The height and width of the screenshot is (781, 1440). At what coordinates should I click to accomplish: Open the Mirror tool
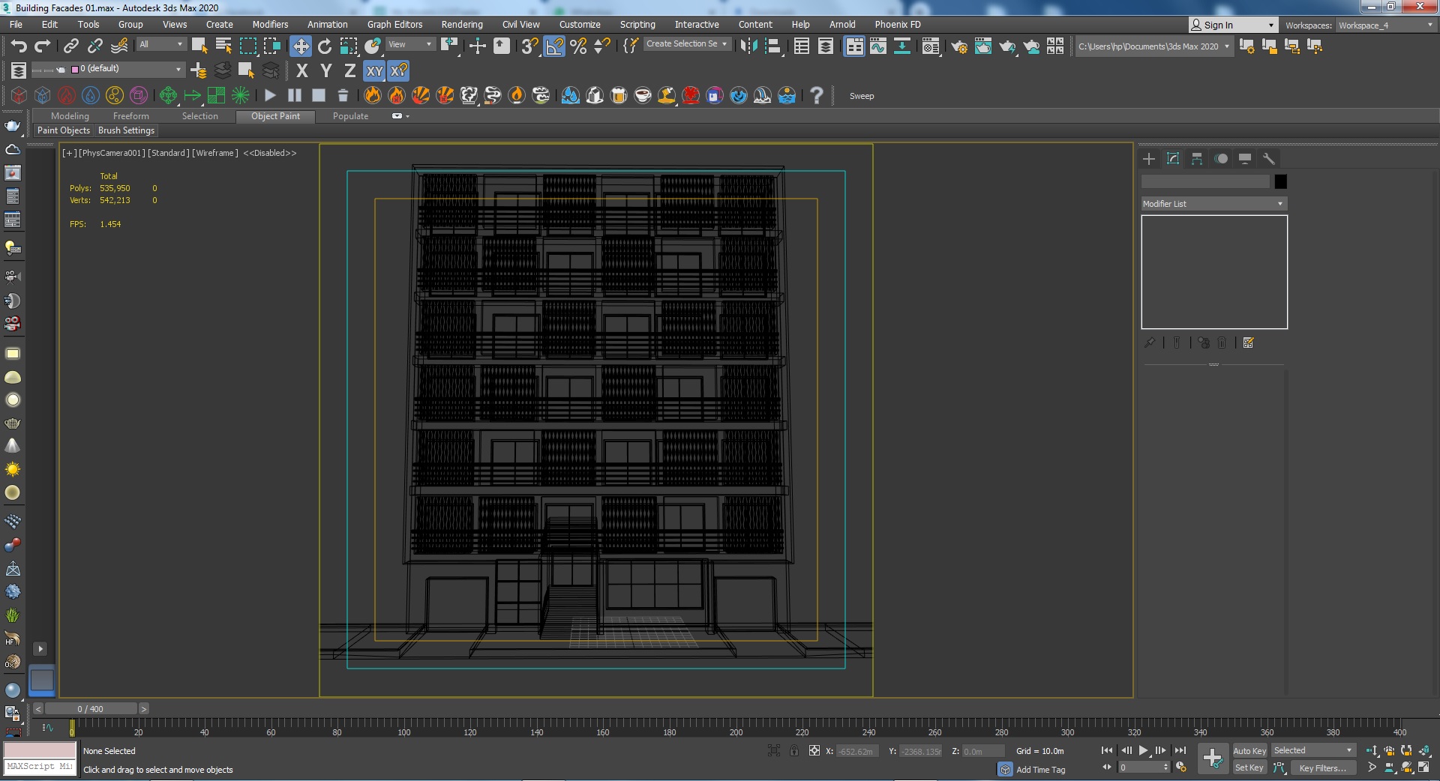click(x=748, y=46)
